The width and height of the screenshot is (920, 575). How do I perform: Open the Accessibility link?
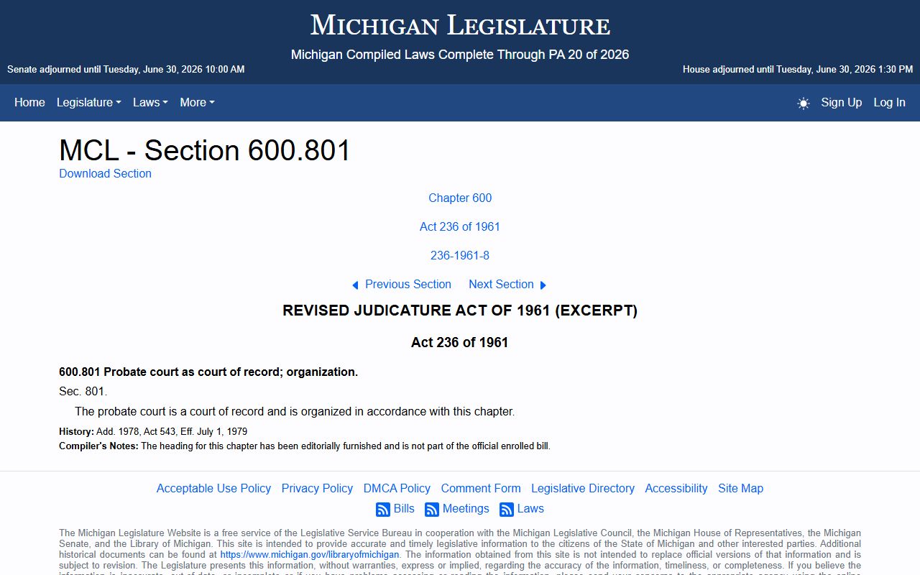676,488
